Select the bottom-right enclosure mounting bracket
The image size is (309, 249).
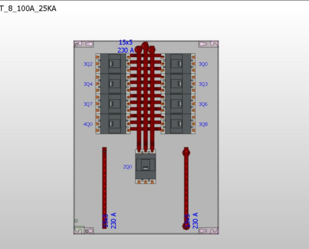(x=208, y=231)
